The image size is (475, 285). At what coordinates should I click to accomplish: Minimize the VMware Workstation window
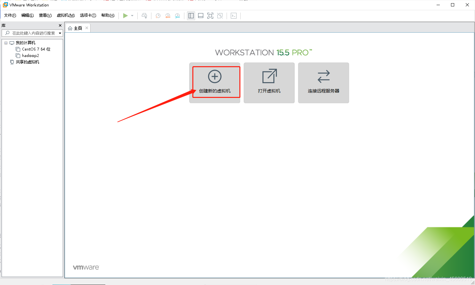coord(438,5)
